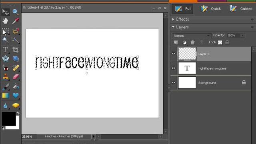Image resolution: width=256 pixels, height=144 pixels.
Task: Open status bar info arrow menu
Action: point(93,136)
